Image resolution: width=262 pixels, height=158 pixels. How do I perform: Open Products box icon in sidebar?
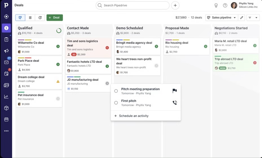tap(6, 108)
